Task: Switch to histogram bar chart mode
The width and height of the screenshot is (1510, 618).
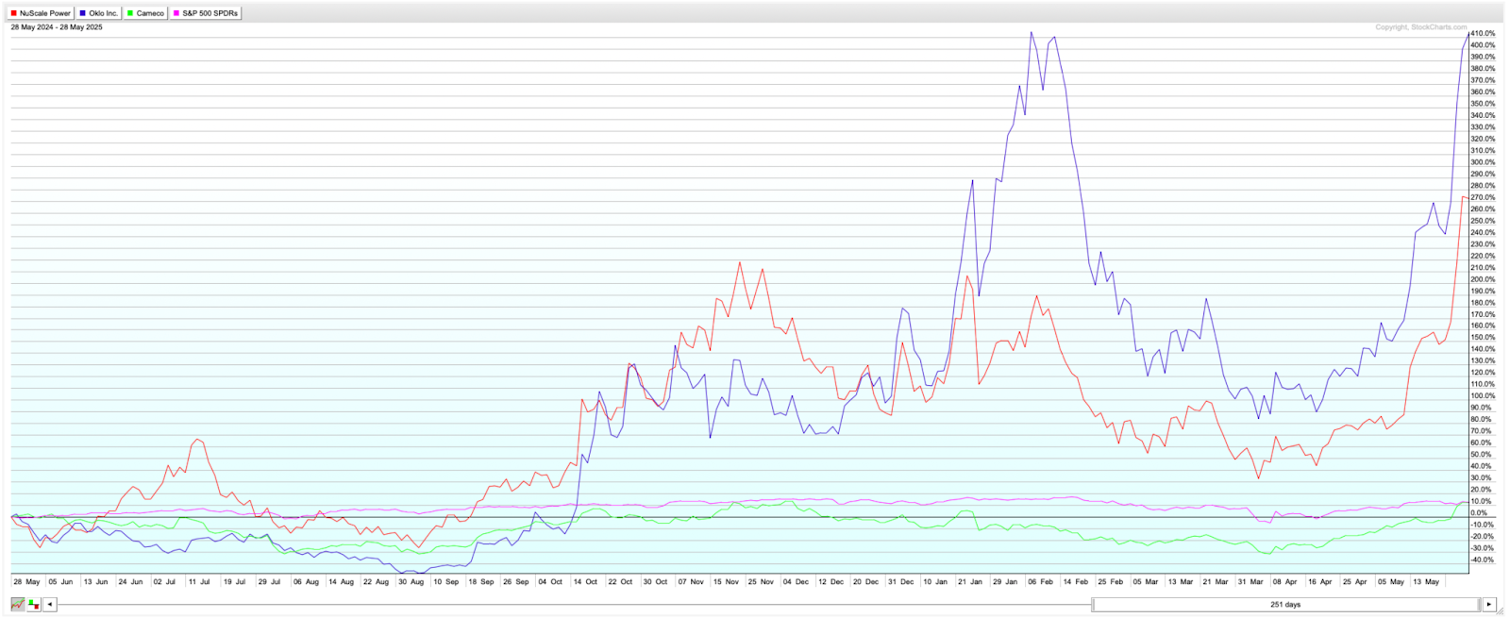Action: point(34,604)
